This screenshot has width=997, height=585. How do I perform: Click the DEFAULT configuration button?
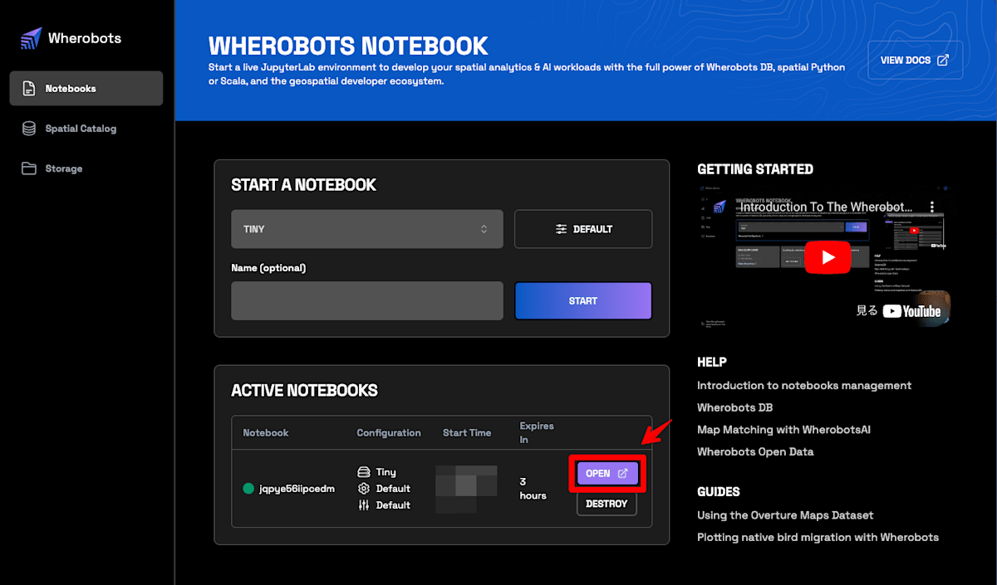pos(583,229)
